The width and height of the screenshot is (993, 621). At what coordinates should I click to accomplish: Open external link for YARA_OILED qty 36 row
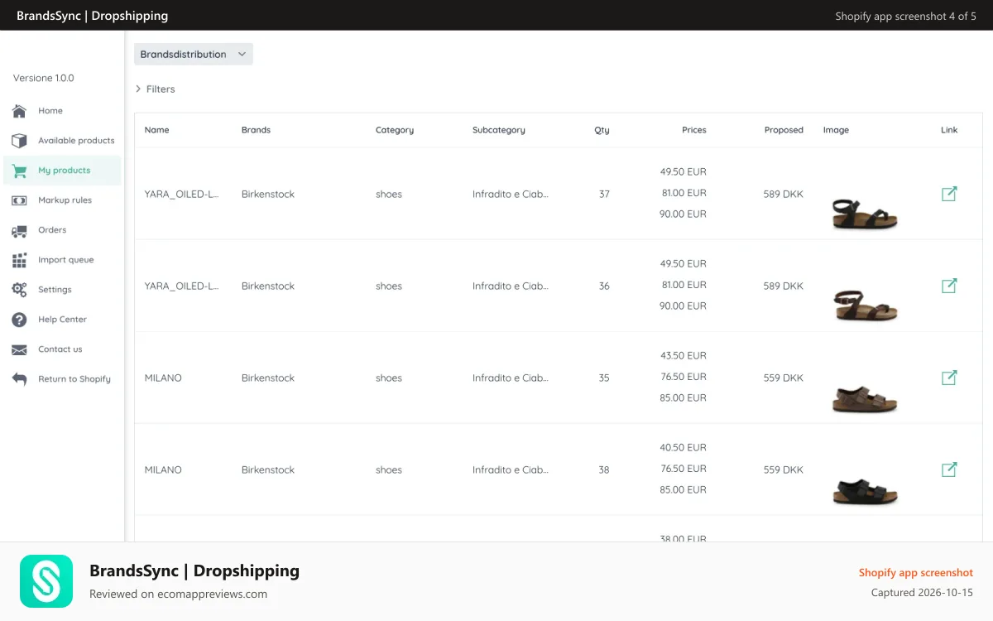tap(949, 286)
